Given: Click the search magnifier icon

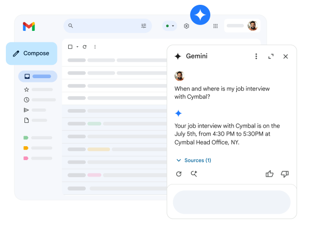Looking at the screenshot, I should 71,26.
